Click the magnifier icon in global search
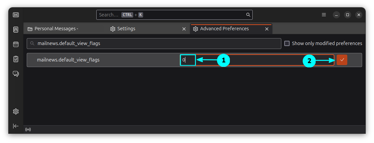 248,15
